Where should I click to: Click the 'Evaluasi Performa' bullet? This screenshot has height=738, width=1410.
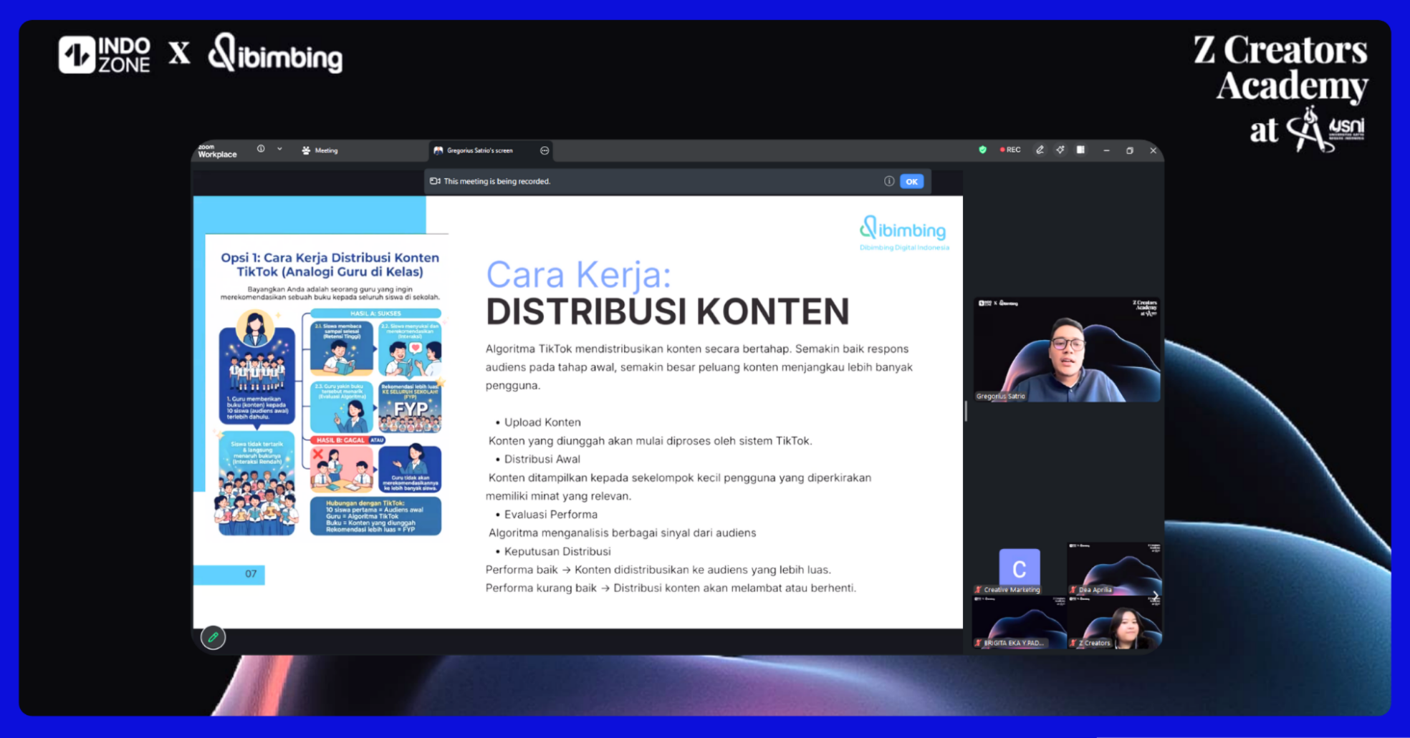point(550,514)
